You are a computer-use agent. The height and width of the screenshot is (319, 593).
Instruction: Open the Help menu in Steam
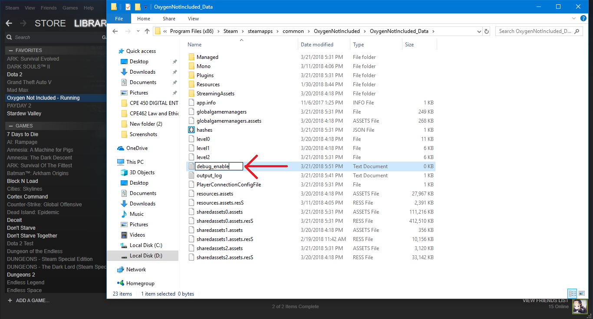(89, 8)
